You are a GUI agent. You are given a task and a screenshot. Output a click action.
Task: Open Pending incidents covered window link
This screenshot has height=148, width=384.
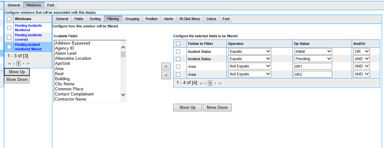click(x=28, y=37)
